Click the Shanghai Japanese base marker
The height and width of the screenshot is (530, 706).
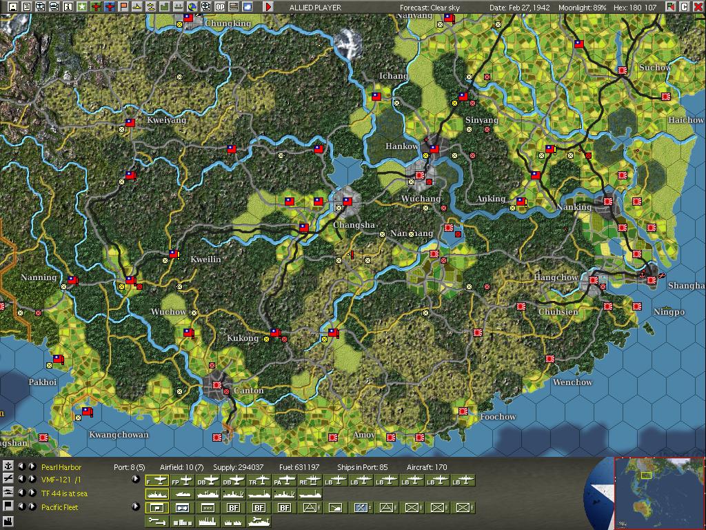[x=651, y=280]
